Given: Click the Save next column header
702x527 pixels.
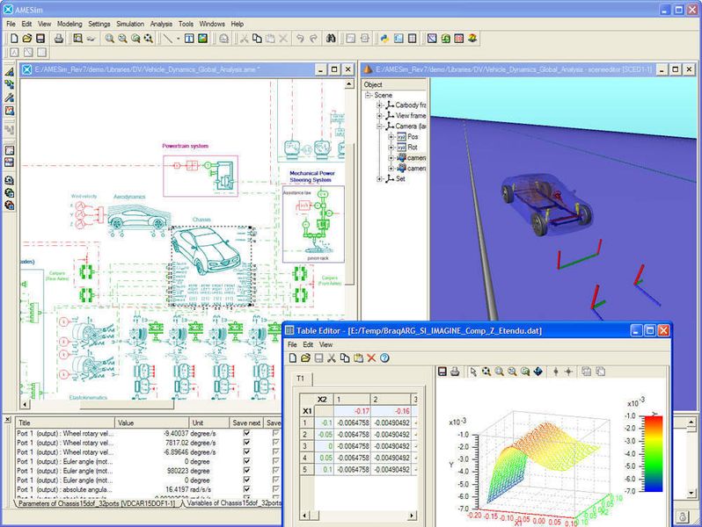Looking at the screenshot, I should coord(246,422).
